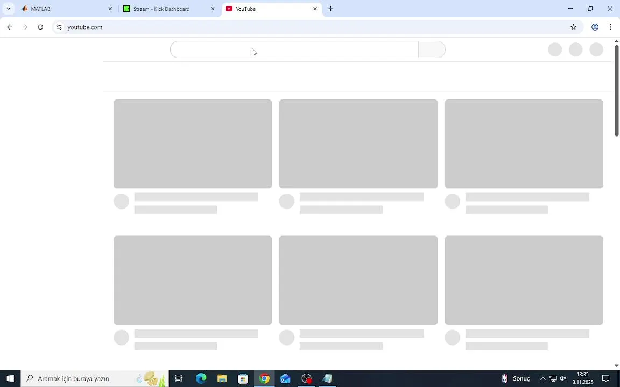This screenshot has width=620, height=387.
Task: Open Outlook from the taskbar
Action: [285, 378]
